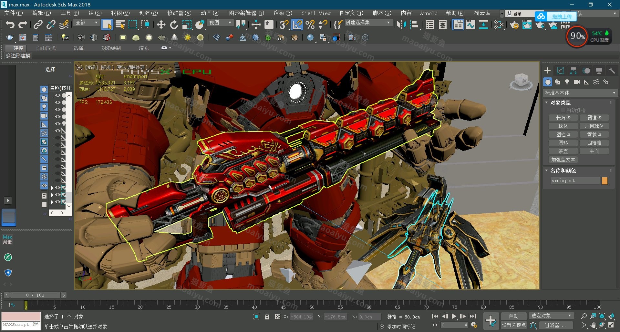Open the Modify panel tab icon
The image size is (620, 332).
(560, 71)
